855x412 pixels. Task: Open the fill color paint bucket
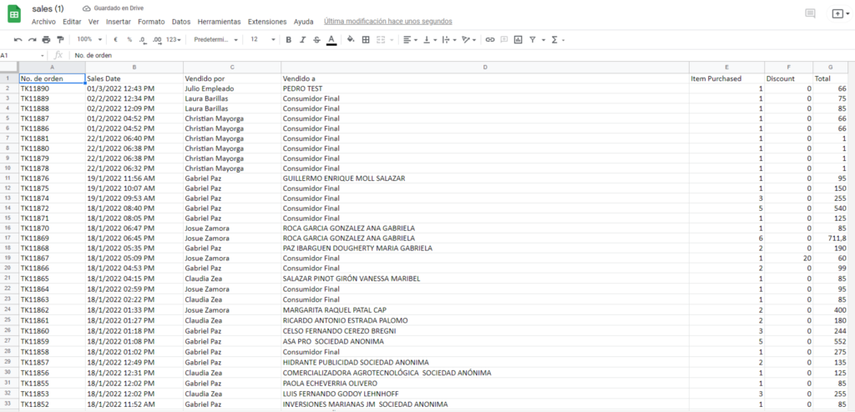(x=351, y=39)
